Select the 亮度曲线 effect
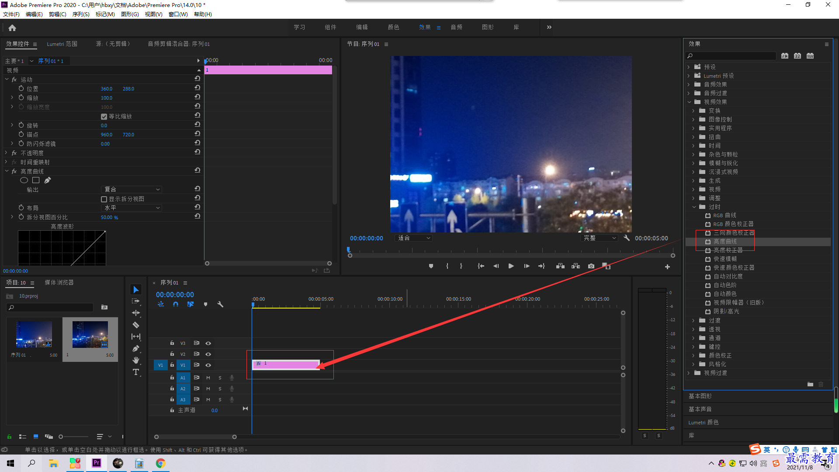This screenshot has width=839, height=472. 725,241
